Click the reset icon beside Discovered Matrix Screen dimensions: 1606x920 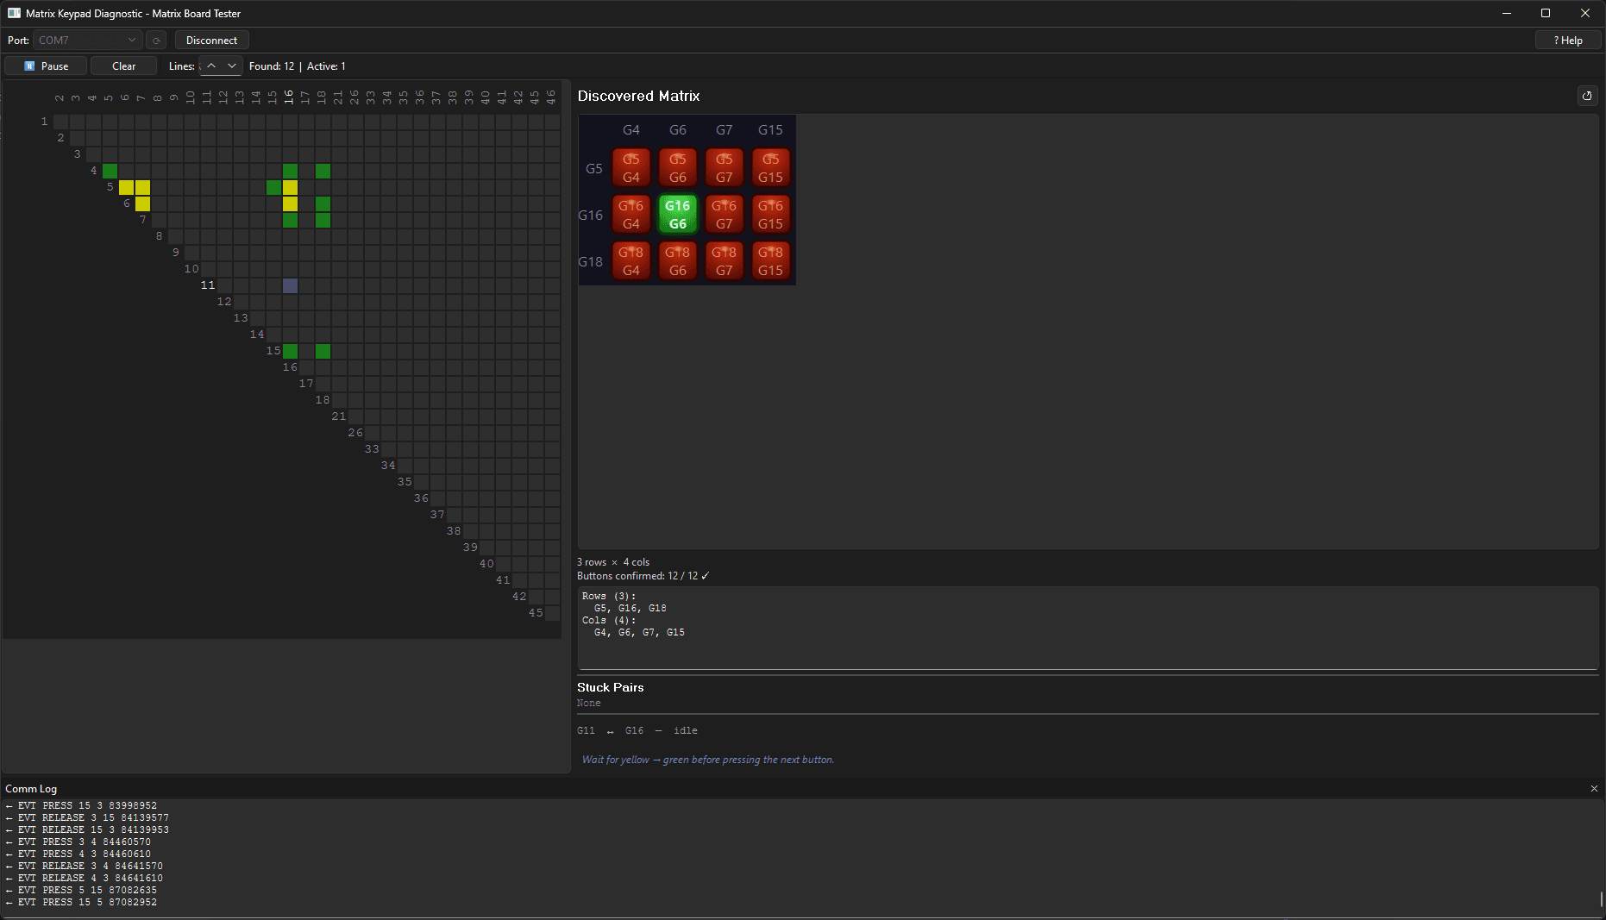coord(1587,96)
